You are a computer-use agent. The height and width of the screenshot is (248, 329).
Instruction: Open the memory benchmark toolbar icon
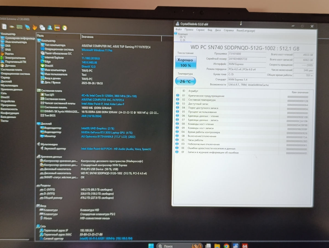19,27
